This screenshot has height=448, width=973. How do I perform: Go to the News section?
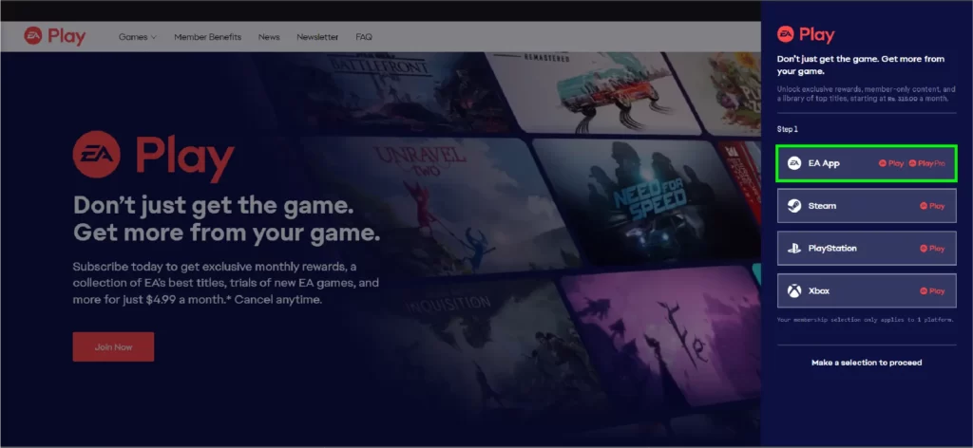[269, 37]
